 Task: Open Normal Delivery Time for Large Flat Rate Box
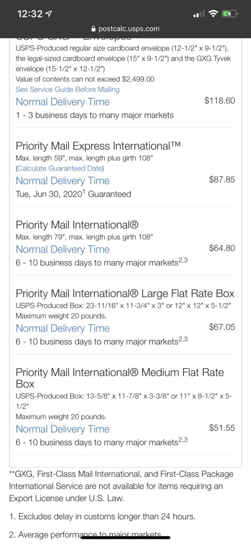coord(62,328)
